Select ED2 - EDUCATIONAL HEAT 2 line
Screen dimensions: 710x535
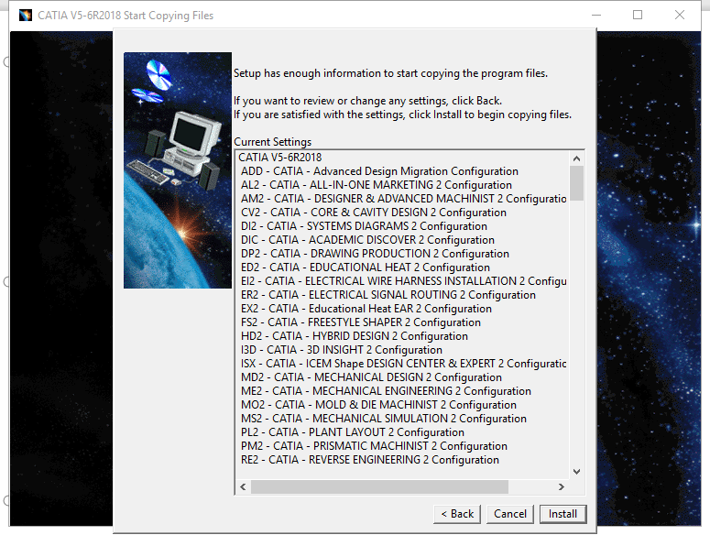[x=366, y=267]
